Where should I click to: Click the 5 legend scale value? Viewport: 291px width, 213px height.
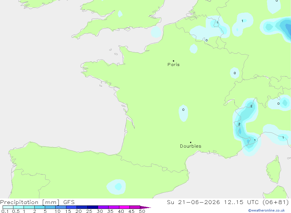coord(45,211)
